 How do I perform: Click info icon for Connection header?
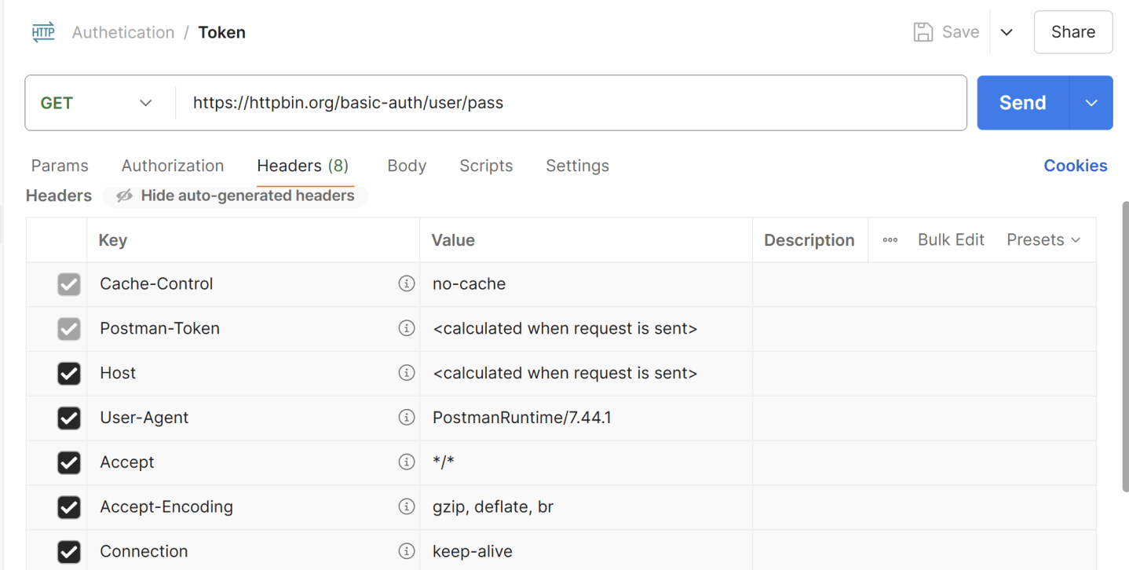click(x=406, y=551)
